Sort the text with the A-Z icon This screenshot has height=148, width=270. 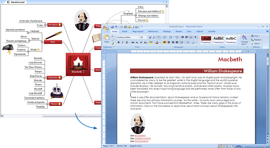coord(191,37)
